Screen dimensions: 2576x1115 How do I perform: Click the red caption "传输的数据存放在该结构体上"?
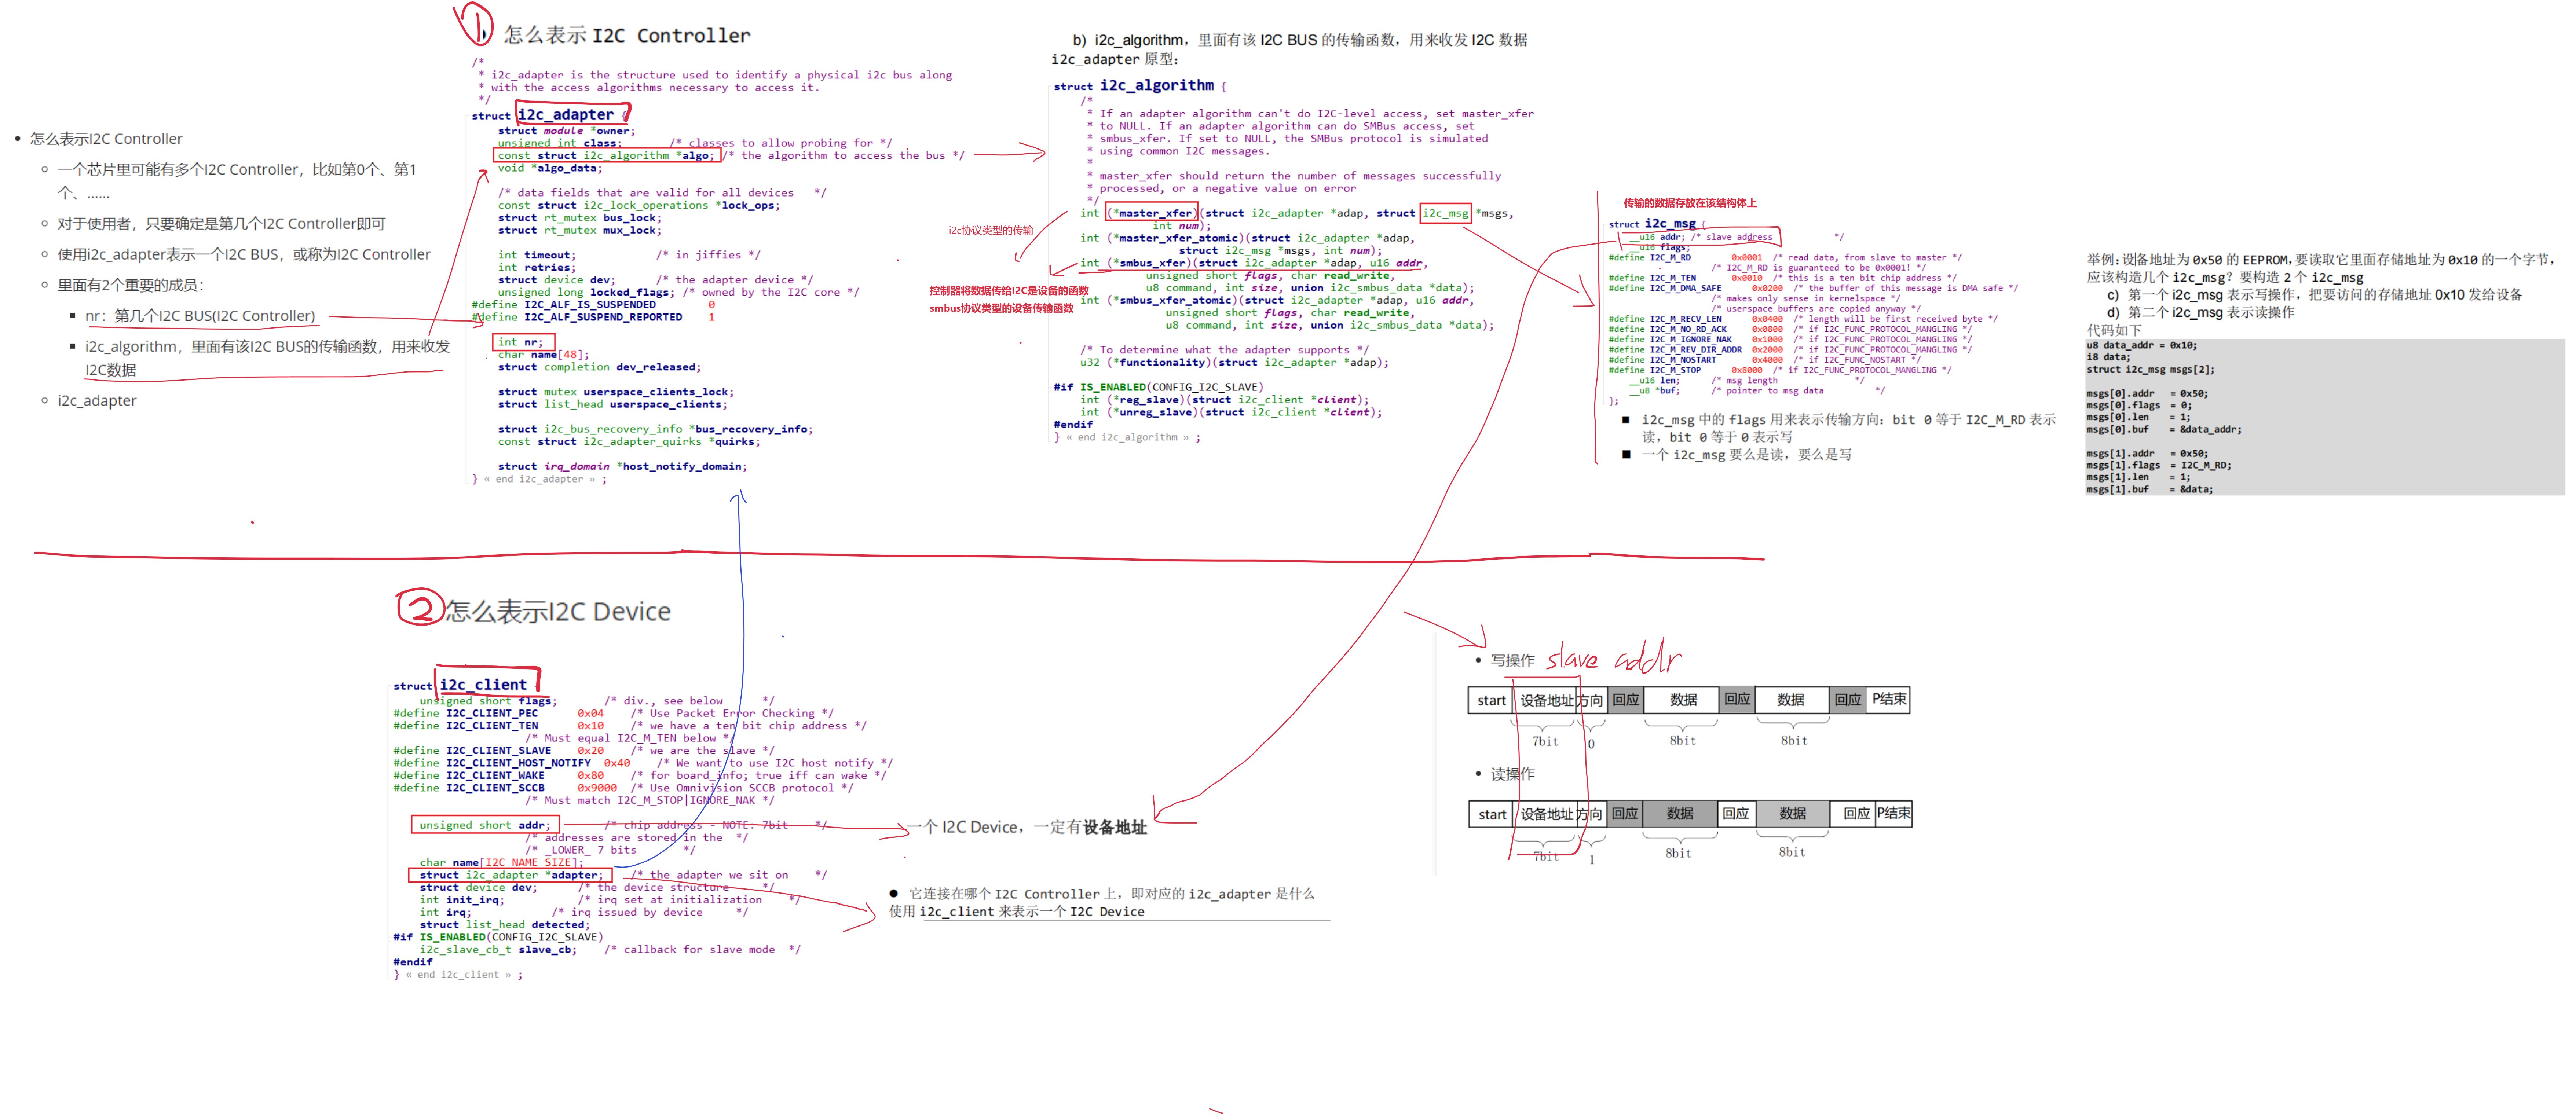pyautogui.click(x=1690, y=203)
